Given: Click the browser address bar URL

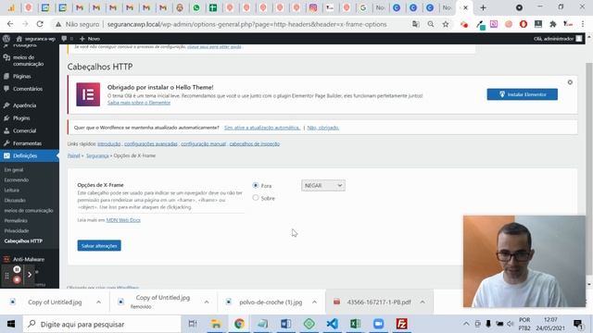Looking at the screenshot, I should pyautogui.click(x=247, y=24).
